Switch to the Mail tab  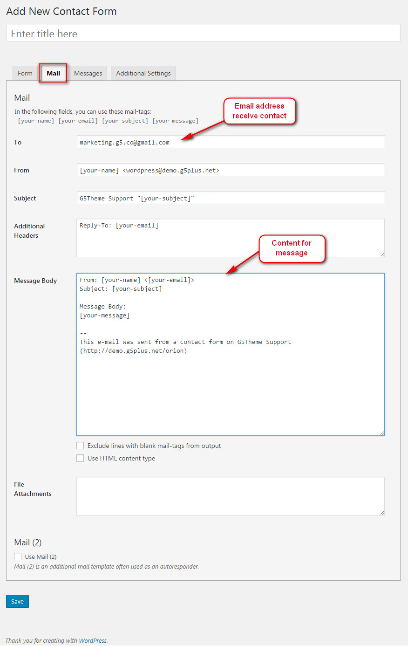coord(53,73)
